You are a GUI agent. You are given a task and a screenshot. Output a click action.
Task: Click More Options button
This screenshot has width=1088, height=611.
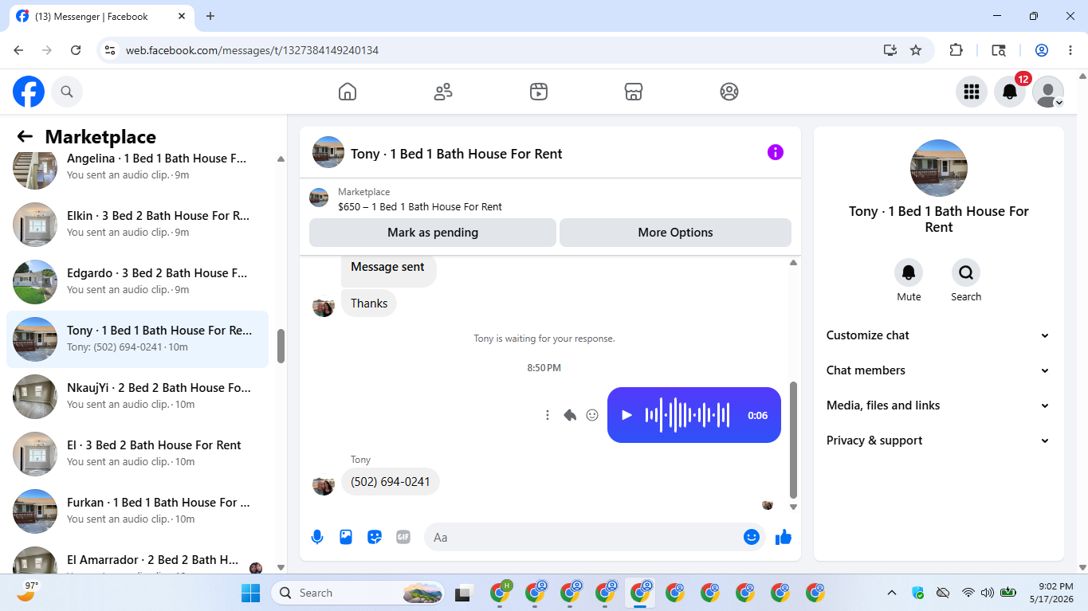point(675,233)
